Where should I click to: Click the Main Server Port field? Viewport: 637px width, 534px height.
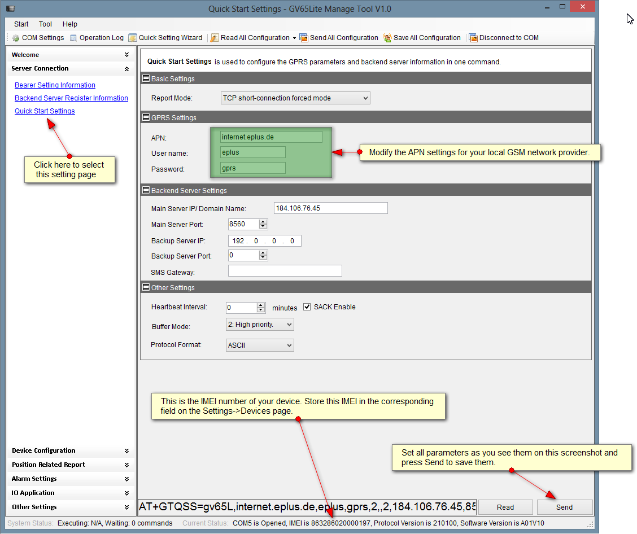(243, 224)
